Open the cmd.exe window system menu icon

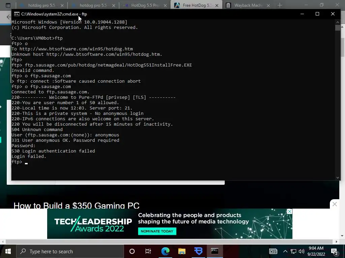click(x=17, y=14)
